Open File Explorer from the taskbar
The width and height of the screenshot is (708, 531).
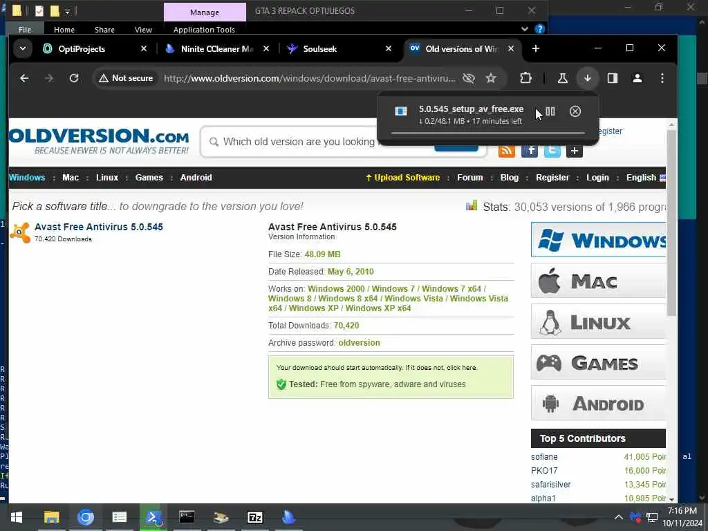51,517
